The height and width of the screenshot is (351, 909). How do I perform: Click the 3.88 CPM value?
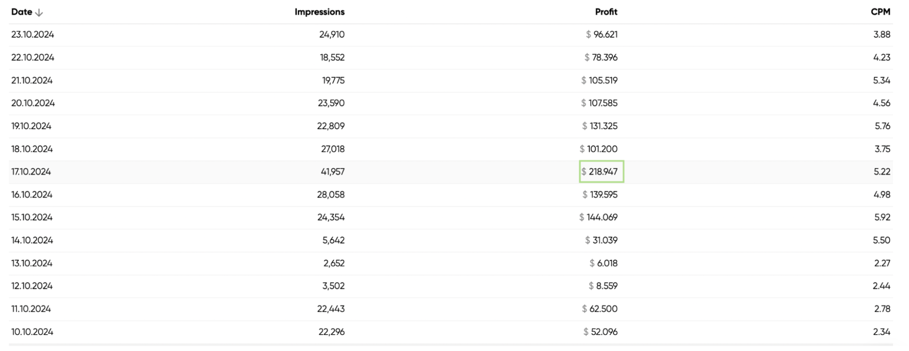(882, 35)
